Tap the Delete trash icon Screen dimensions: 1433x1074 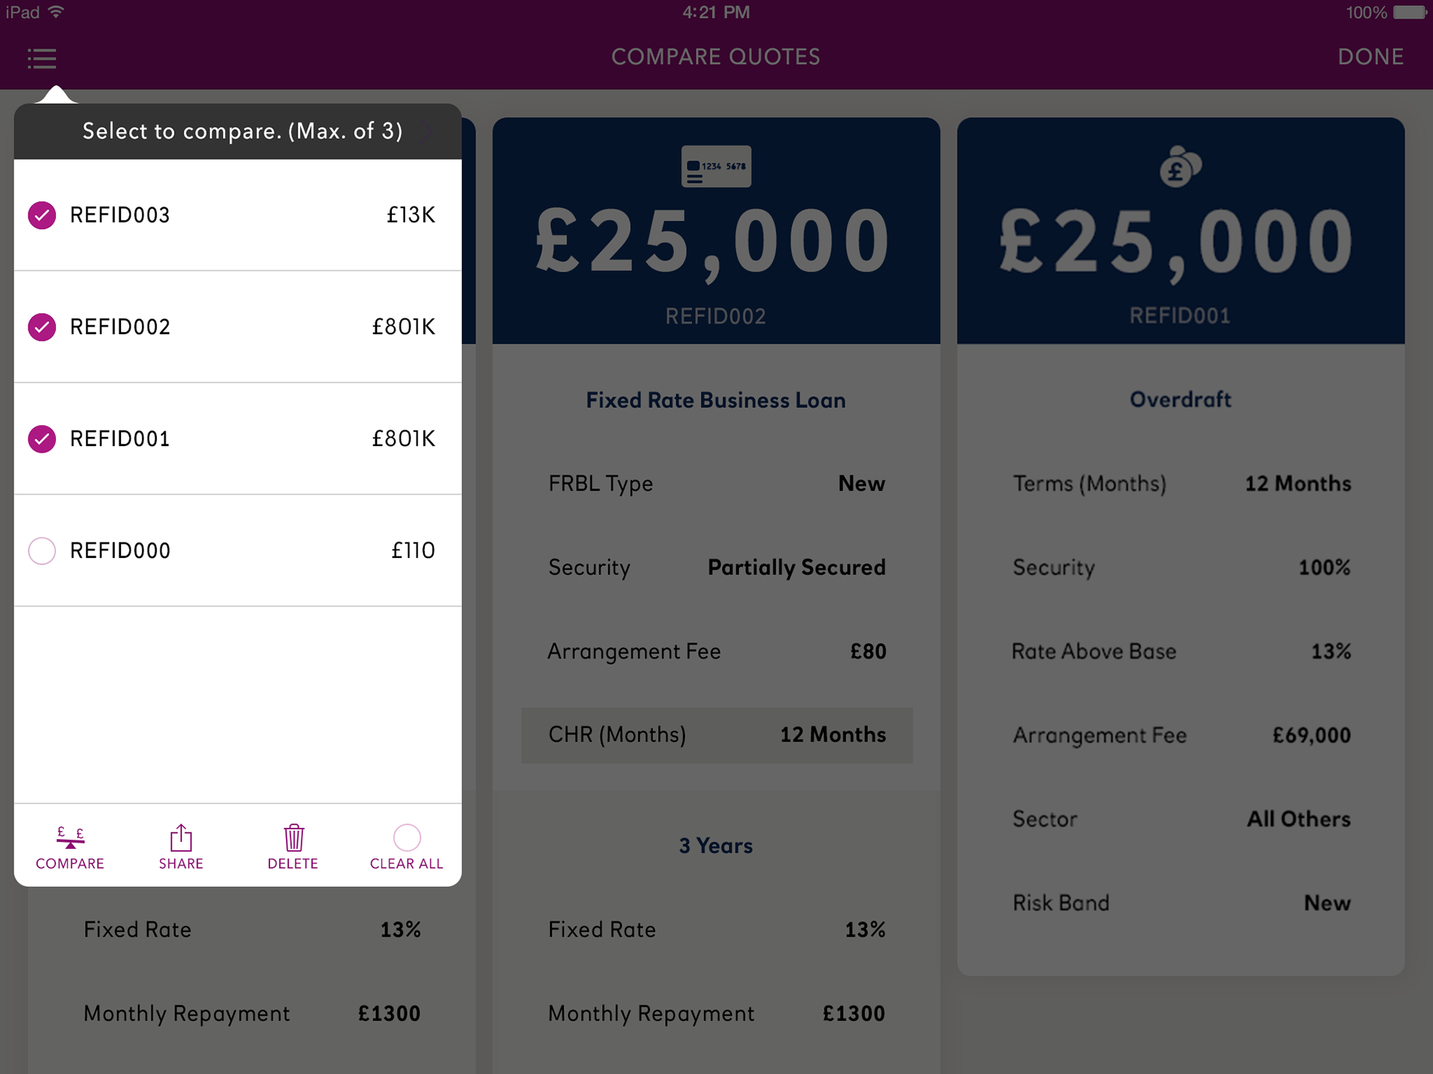(x=294, y=838)
